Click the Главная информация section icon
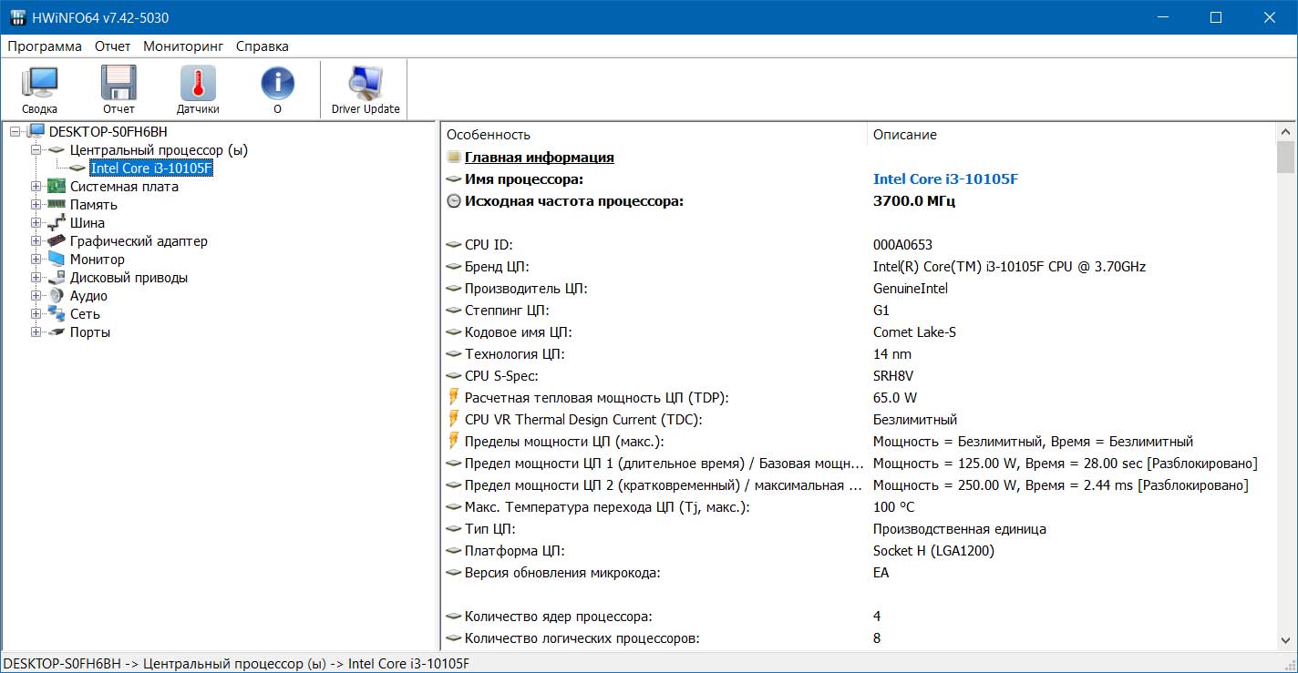 (453, 158)
